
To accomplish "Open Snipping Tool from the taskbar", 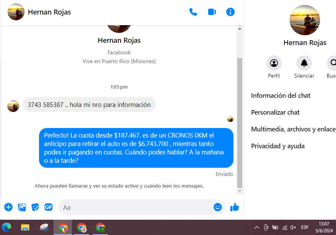I will coord(44,227).
